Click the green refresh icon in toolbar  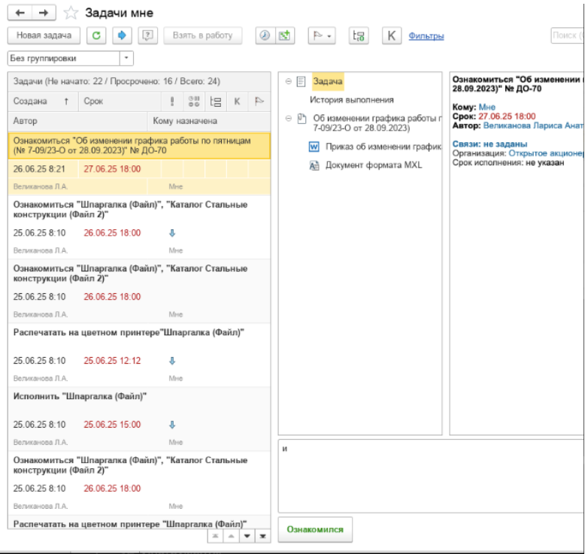click(x=95, y=35)
